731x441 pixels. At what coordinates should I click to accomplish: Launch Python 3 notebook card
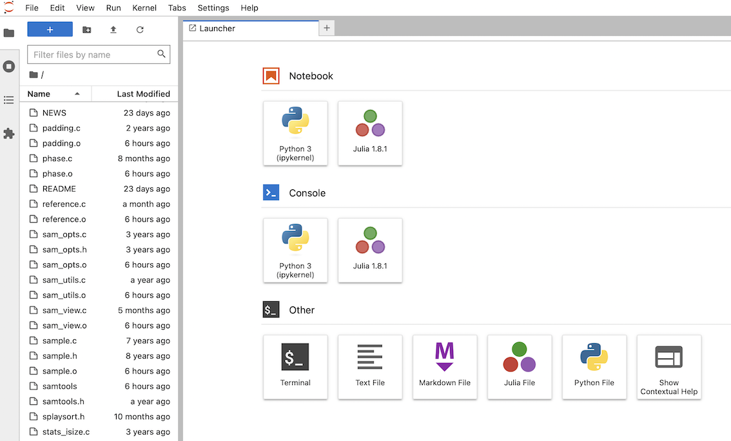296,133
